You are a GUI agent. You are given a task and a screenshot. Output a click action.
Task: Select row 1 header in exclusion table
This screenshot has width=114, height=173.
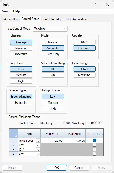point(14,141)
